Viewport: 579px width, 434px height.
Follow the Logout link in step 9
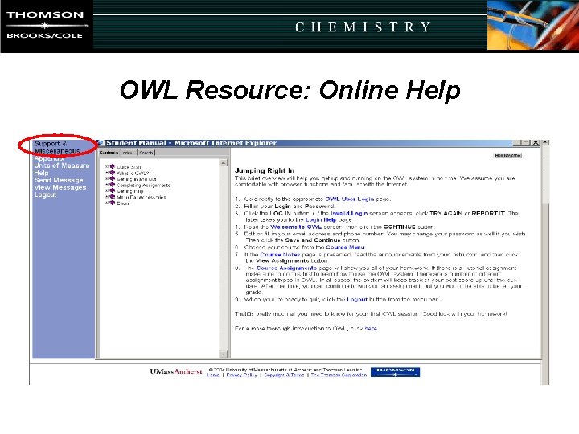pyautogui.click(x=357, y=299)
